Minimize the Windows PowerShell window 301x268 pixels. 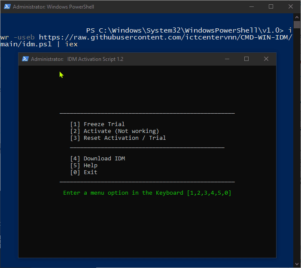point(252,7)
